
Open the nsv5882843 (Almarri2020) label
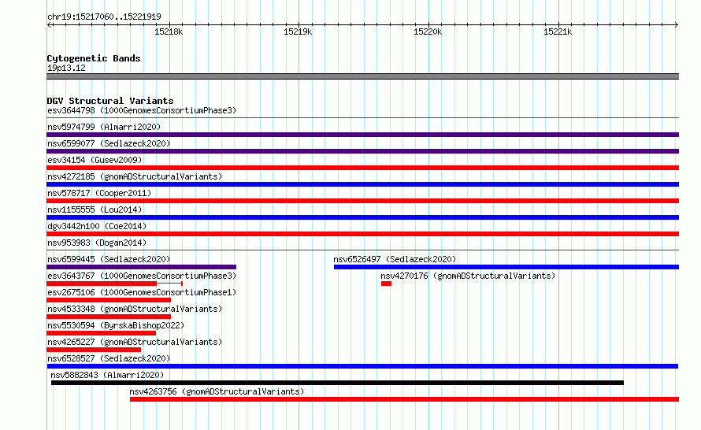click(x=107, y=375)
